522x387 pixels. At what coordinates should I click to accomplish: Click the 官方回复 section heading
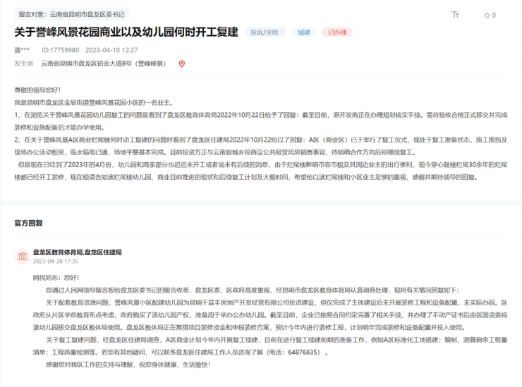[29, 223]
